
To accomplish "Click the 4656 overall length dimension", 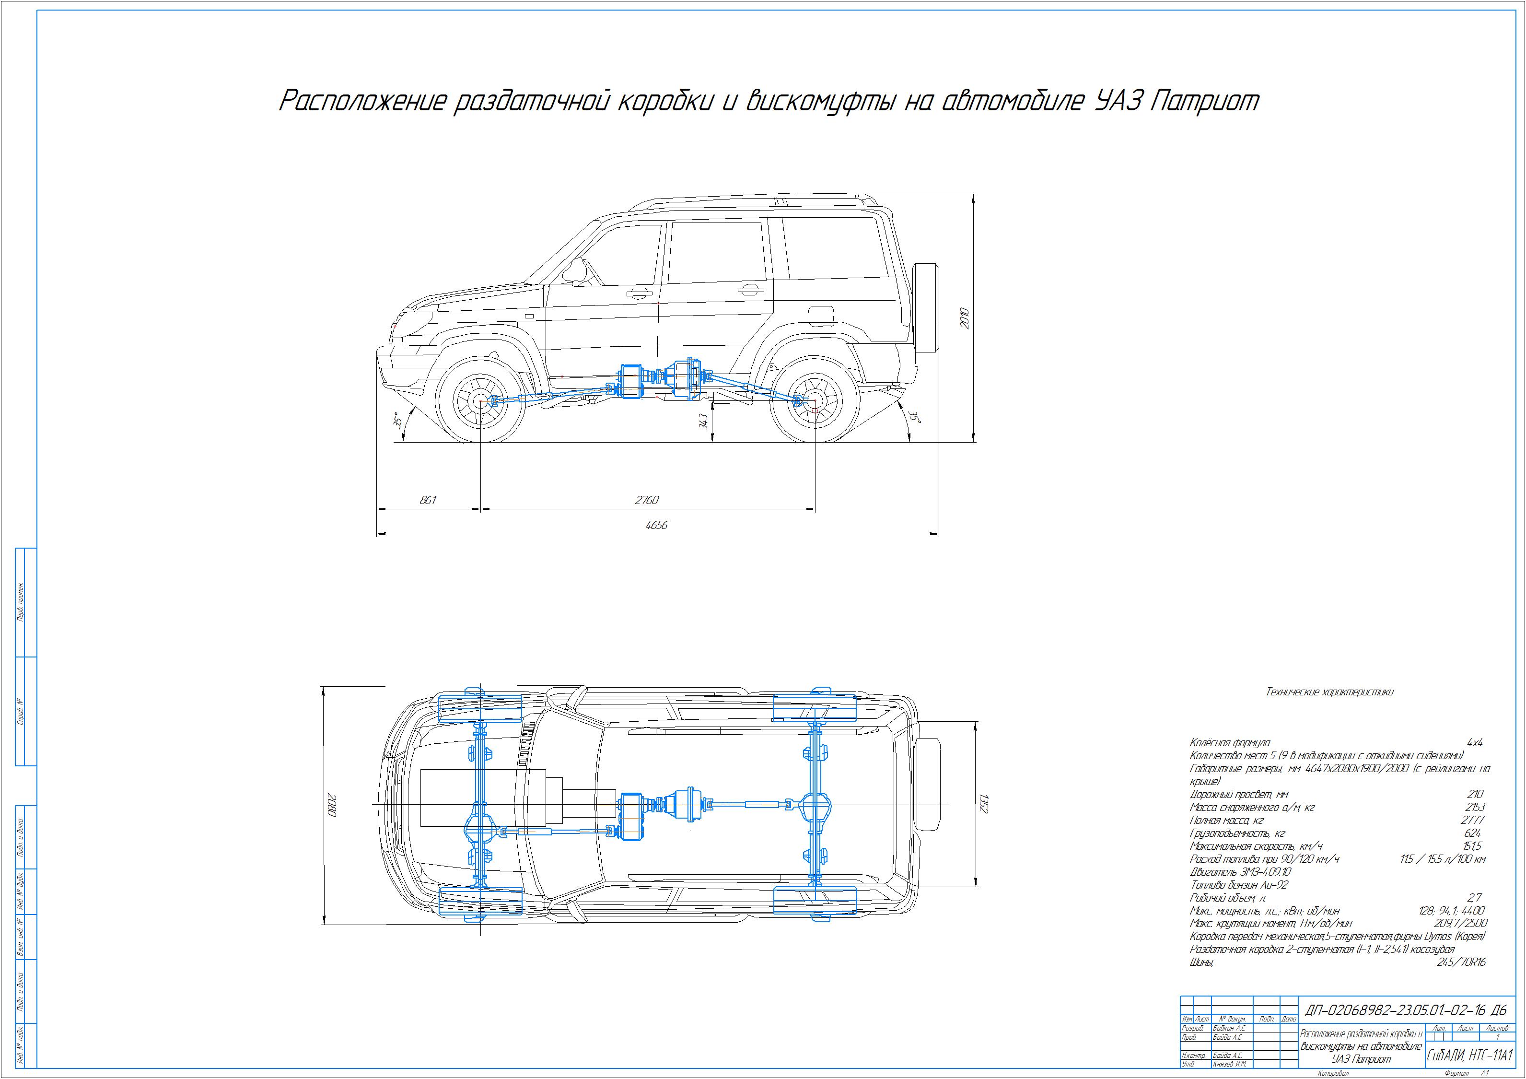I will point(657,525).
